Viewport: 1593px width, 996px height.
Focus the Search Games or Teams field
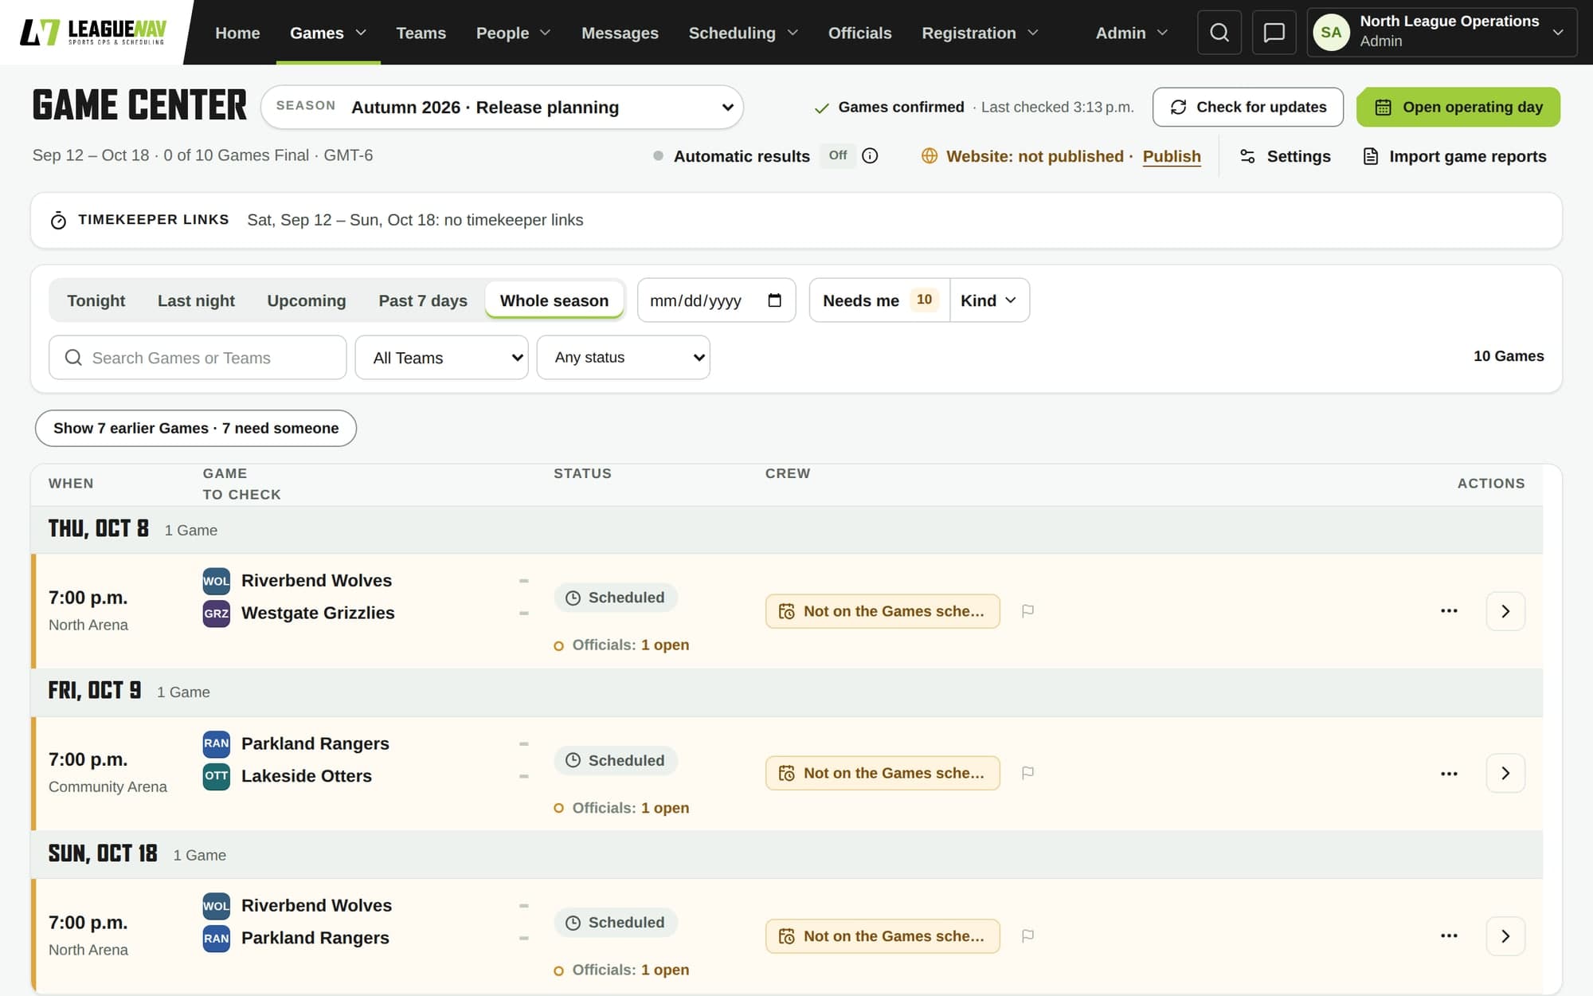[198, 358]
